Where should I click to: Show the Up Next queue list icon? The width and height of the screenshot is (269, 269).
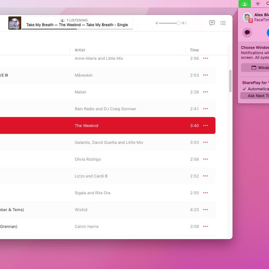pos(223,23)
